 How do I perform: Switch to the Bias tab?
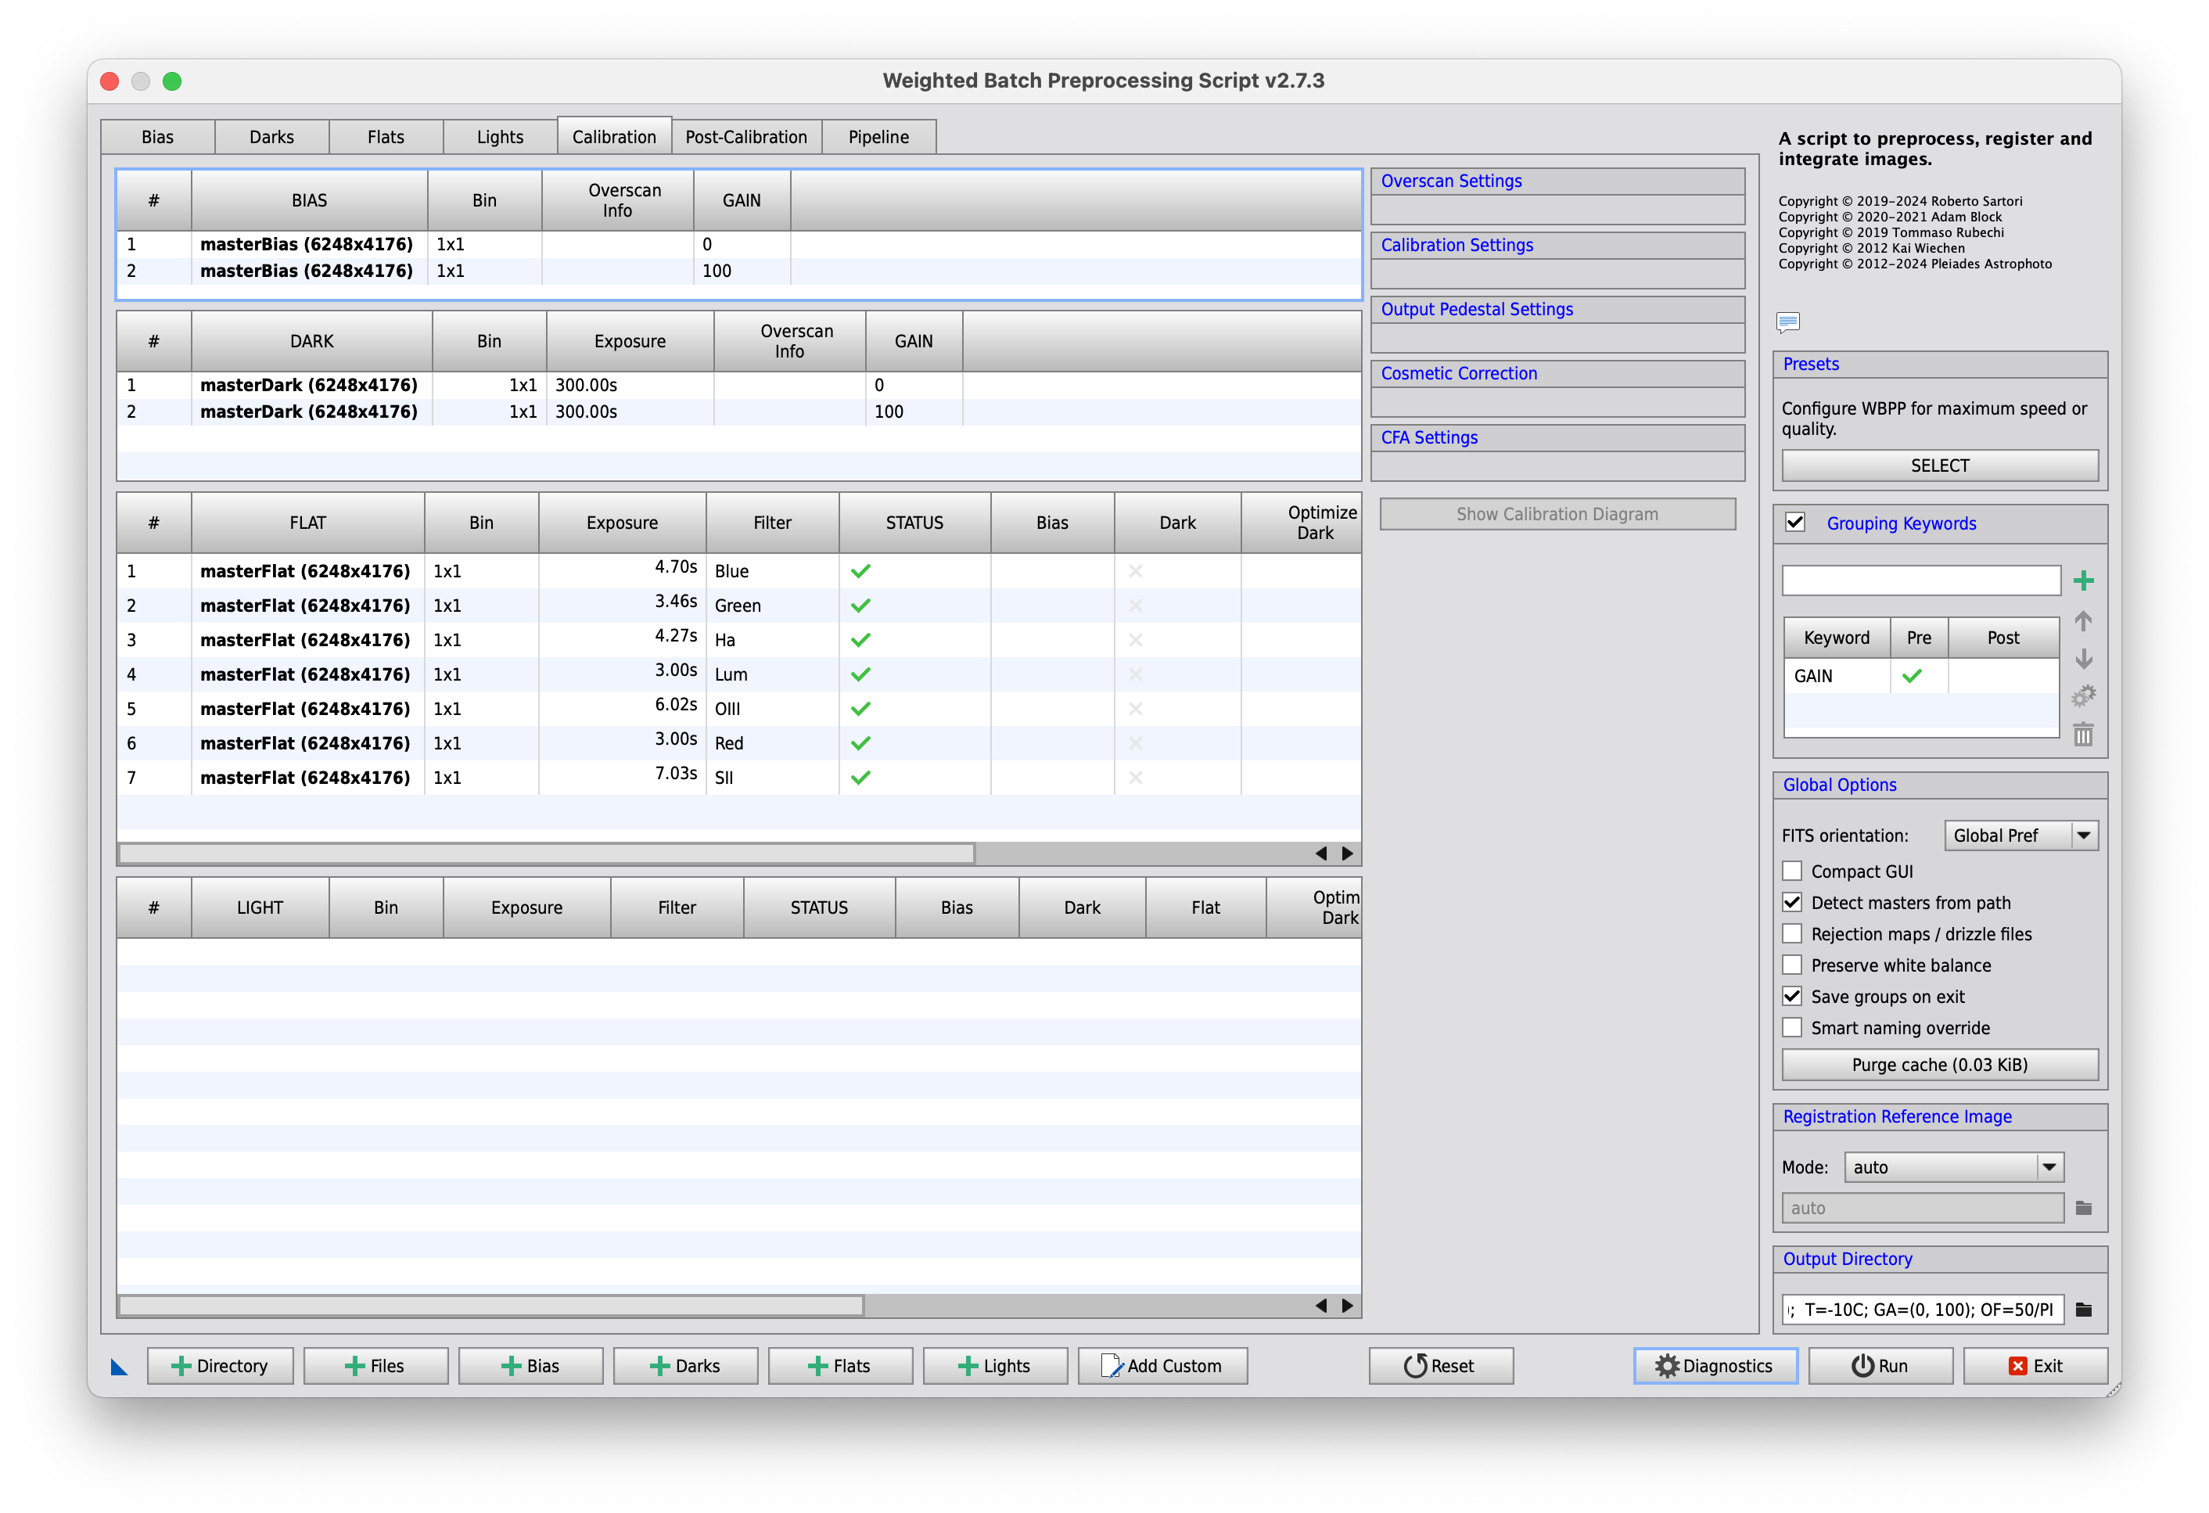[158, 137]
